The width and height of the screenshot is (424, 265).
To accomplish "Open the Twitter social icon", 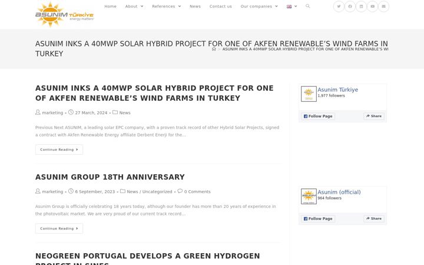I will (339, 6).
